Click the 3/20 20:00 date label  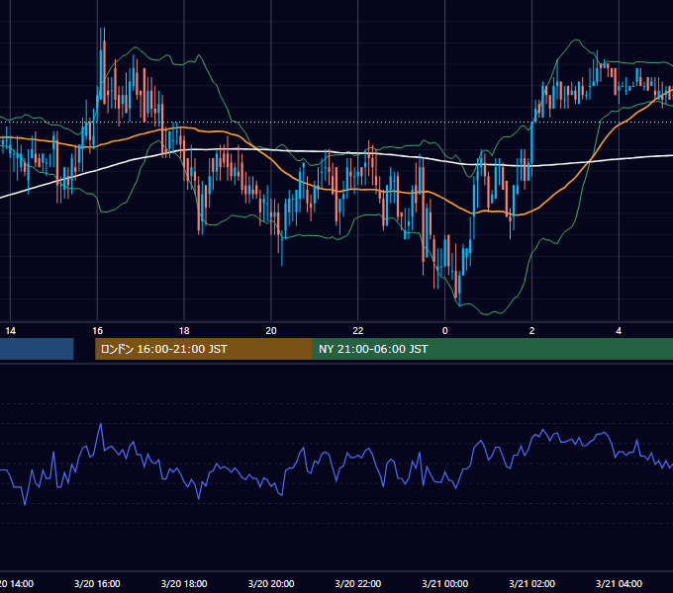[x=271, y=583]
